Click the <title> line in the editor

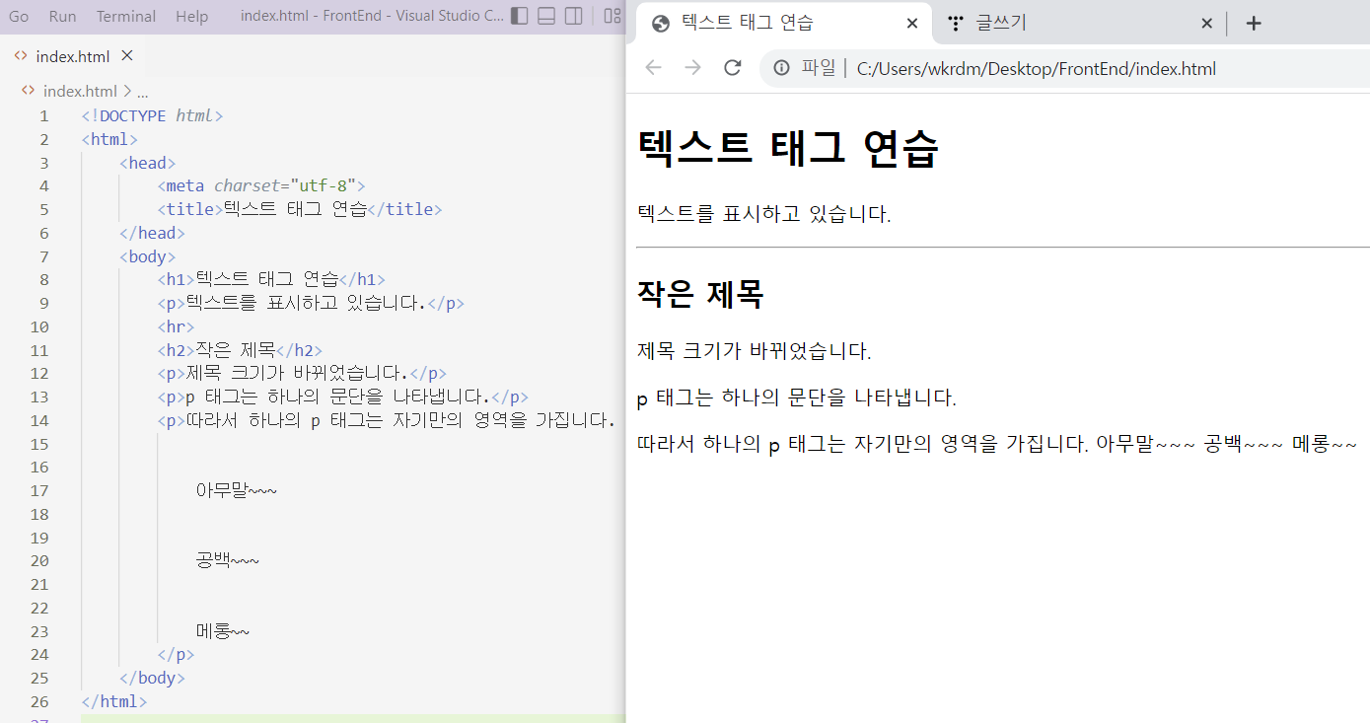tap(299, 209)
